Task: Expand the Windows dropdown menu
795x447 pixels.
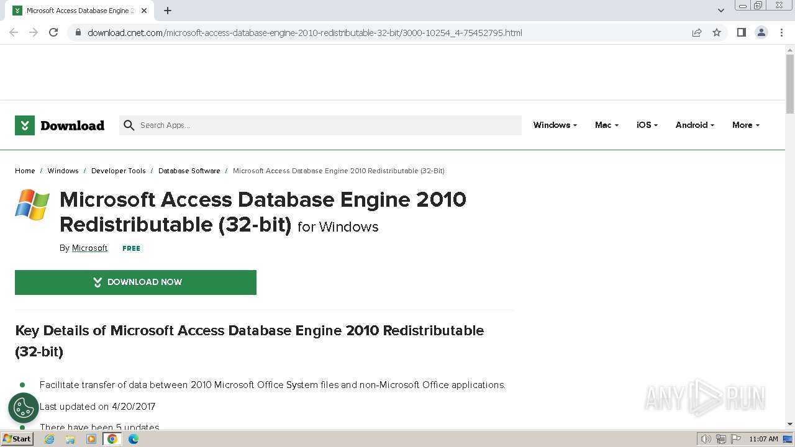Action: pyautogui.click(x=555, y=125)
